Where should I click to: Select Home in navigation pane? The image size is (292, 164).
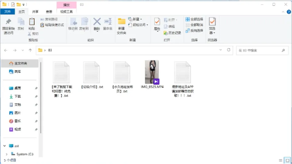click(x=19, y=63)
